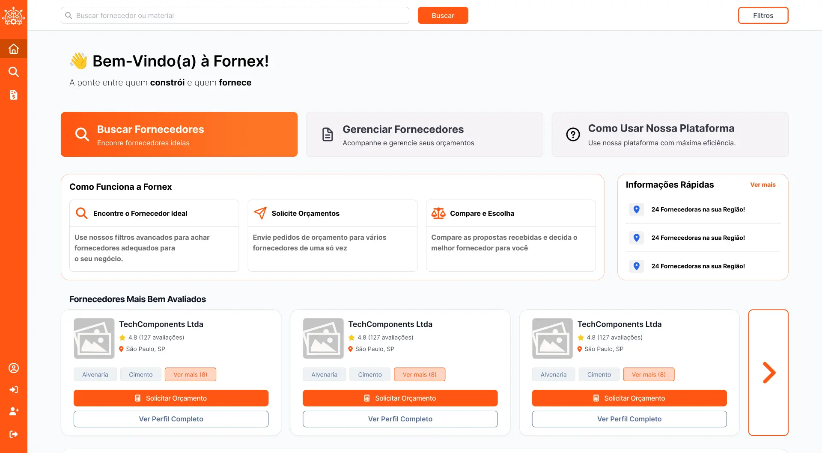Click the logout icon in sidebar

point(14,434)
